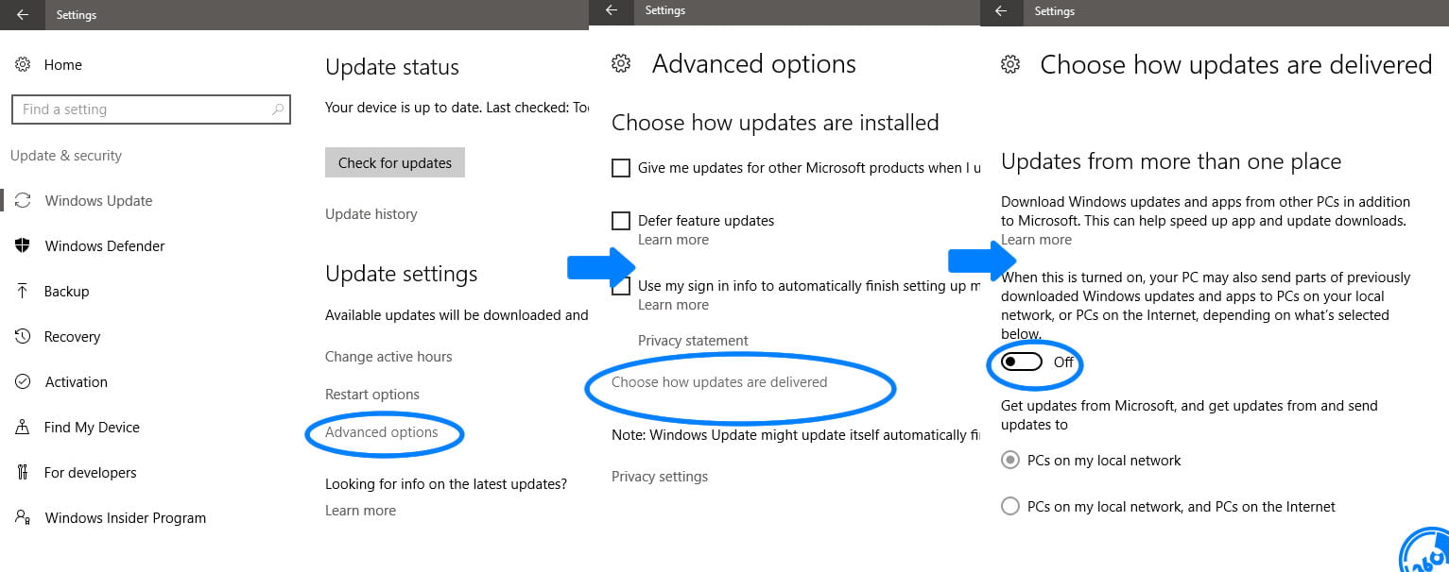Click the Find My Device person icon
Image resolution: width=1449 pixels, height=572 pixels.
[23, 428]
